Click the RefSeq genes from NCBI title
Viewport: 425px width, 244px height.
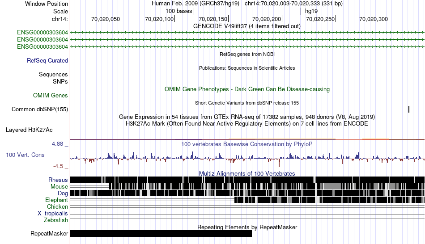pos(247,54)
